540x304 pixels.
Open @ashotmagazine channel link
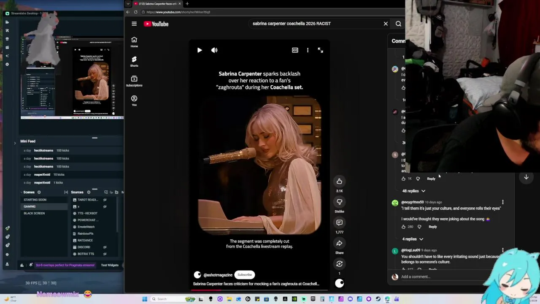tap(218, 275)
